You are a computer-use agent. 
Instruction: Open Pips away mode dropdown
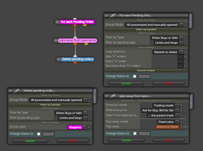[x=177, y=122]
